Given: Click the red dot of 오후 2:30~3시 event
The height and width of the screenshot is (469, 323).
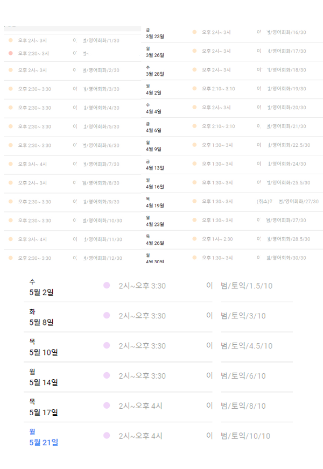Looking at the screenshot, I should point(10,53).
